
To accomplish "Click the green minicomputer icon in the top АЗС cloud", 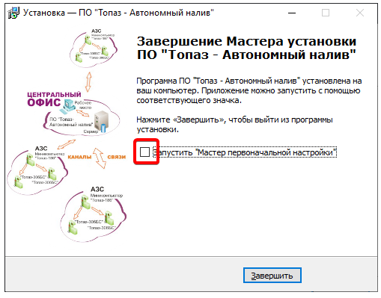I will (x=88, y=40).
